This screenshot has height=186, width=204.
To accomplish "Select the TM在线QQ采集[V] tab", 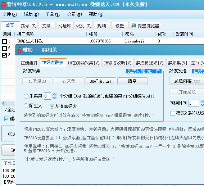I will point(84,63).
